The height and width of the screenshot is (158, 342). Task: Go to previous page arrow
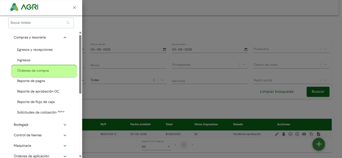click(175, 145)
